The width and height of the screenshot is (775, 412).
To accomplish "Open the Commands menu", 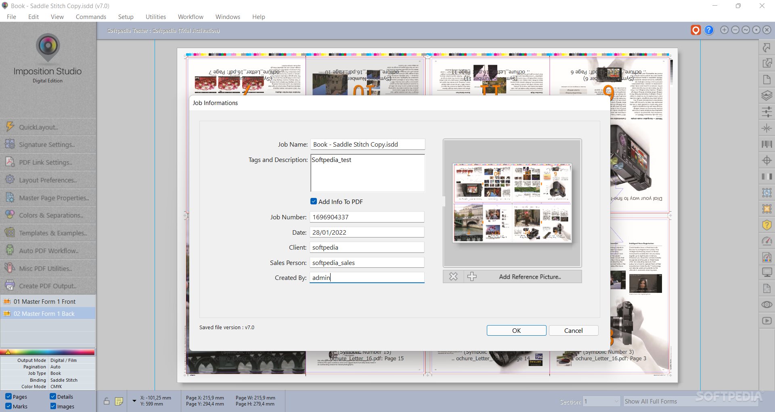I will (x=91, y=17).
